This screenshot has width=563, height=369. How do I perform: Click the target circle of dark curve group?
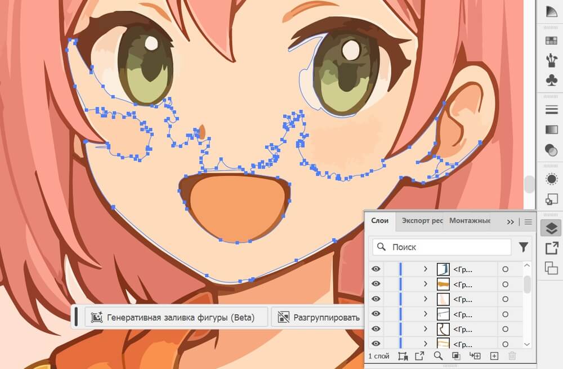pyautogui.click(x=505, y=329)
